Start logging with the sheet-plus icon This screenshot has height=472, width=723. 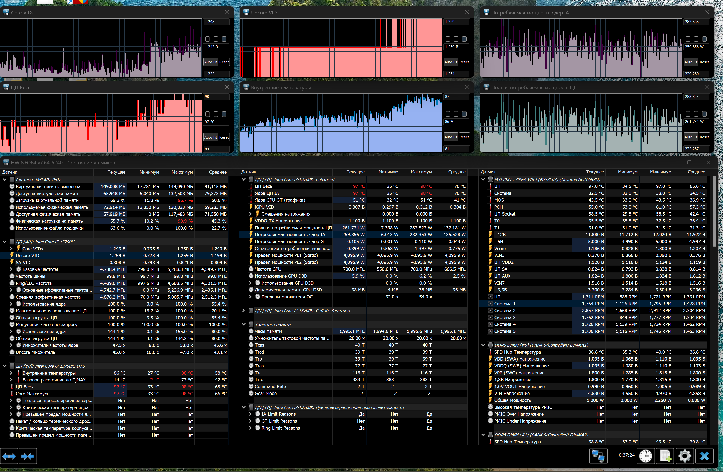(665, 456)
